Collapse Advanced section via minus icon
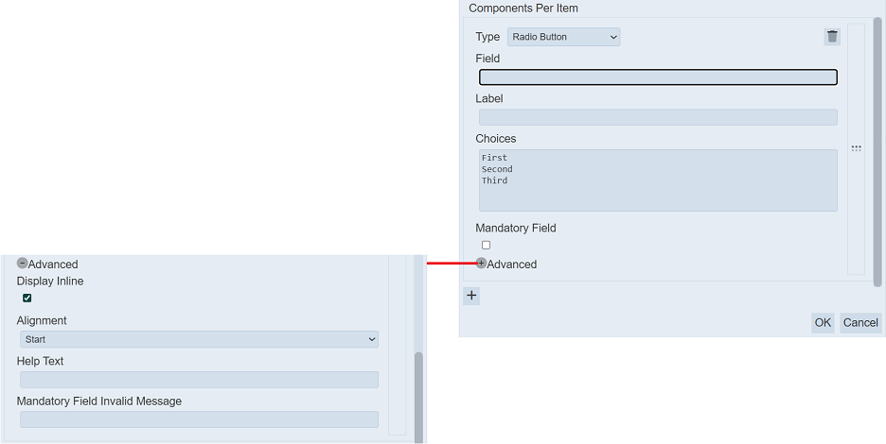886x444 pixels. coord(22,264)
